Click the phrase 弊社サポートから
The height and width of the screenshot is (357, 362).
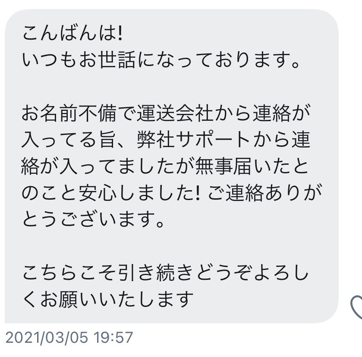(194, 140)
